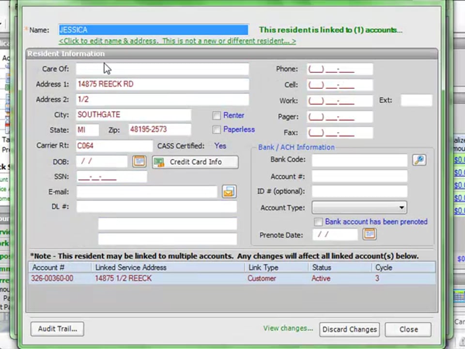Click the State field MI
465x349 pixels.
(x=87, y=130)
